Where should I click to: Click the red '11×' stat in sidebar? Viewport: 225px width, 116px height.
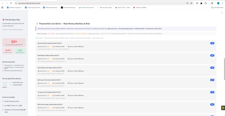pos(14,42)
